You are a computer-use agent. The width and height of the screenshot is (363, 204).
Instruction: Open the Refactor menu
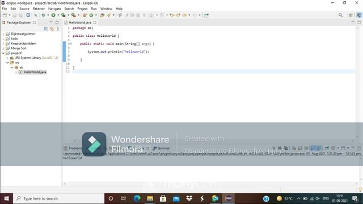click(39, 8)
